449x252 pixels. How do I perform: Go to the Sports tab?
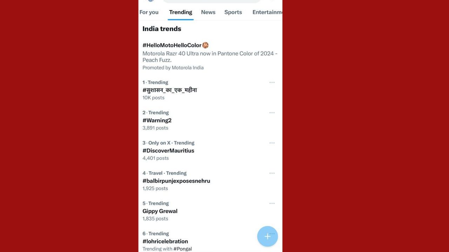(x=233, y=12)
